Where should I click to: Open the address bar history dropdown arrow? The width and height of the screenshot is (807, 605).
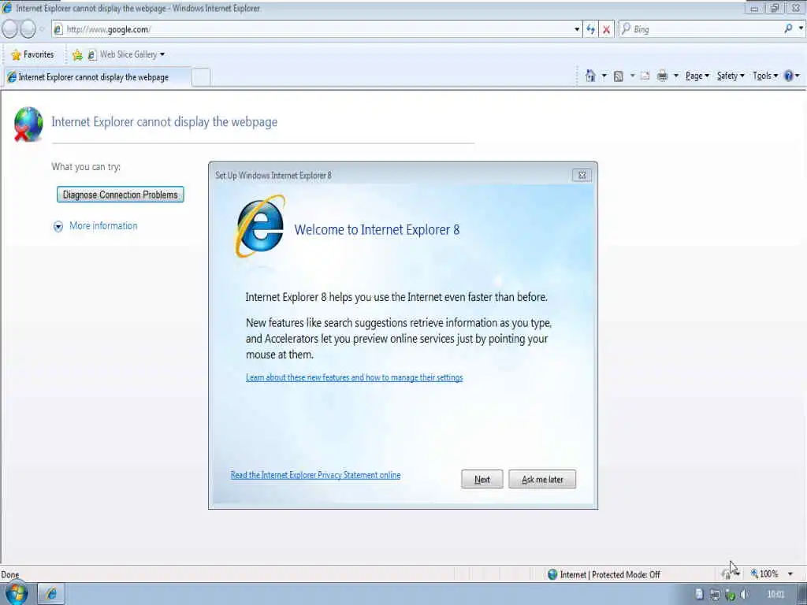point(577,29)
